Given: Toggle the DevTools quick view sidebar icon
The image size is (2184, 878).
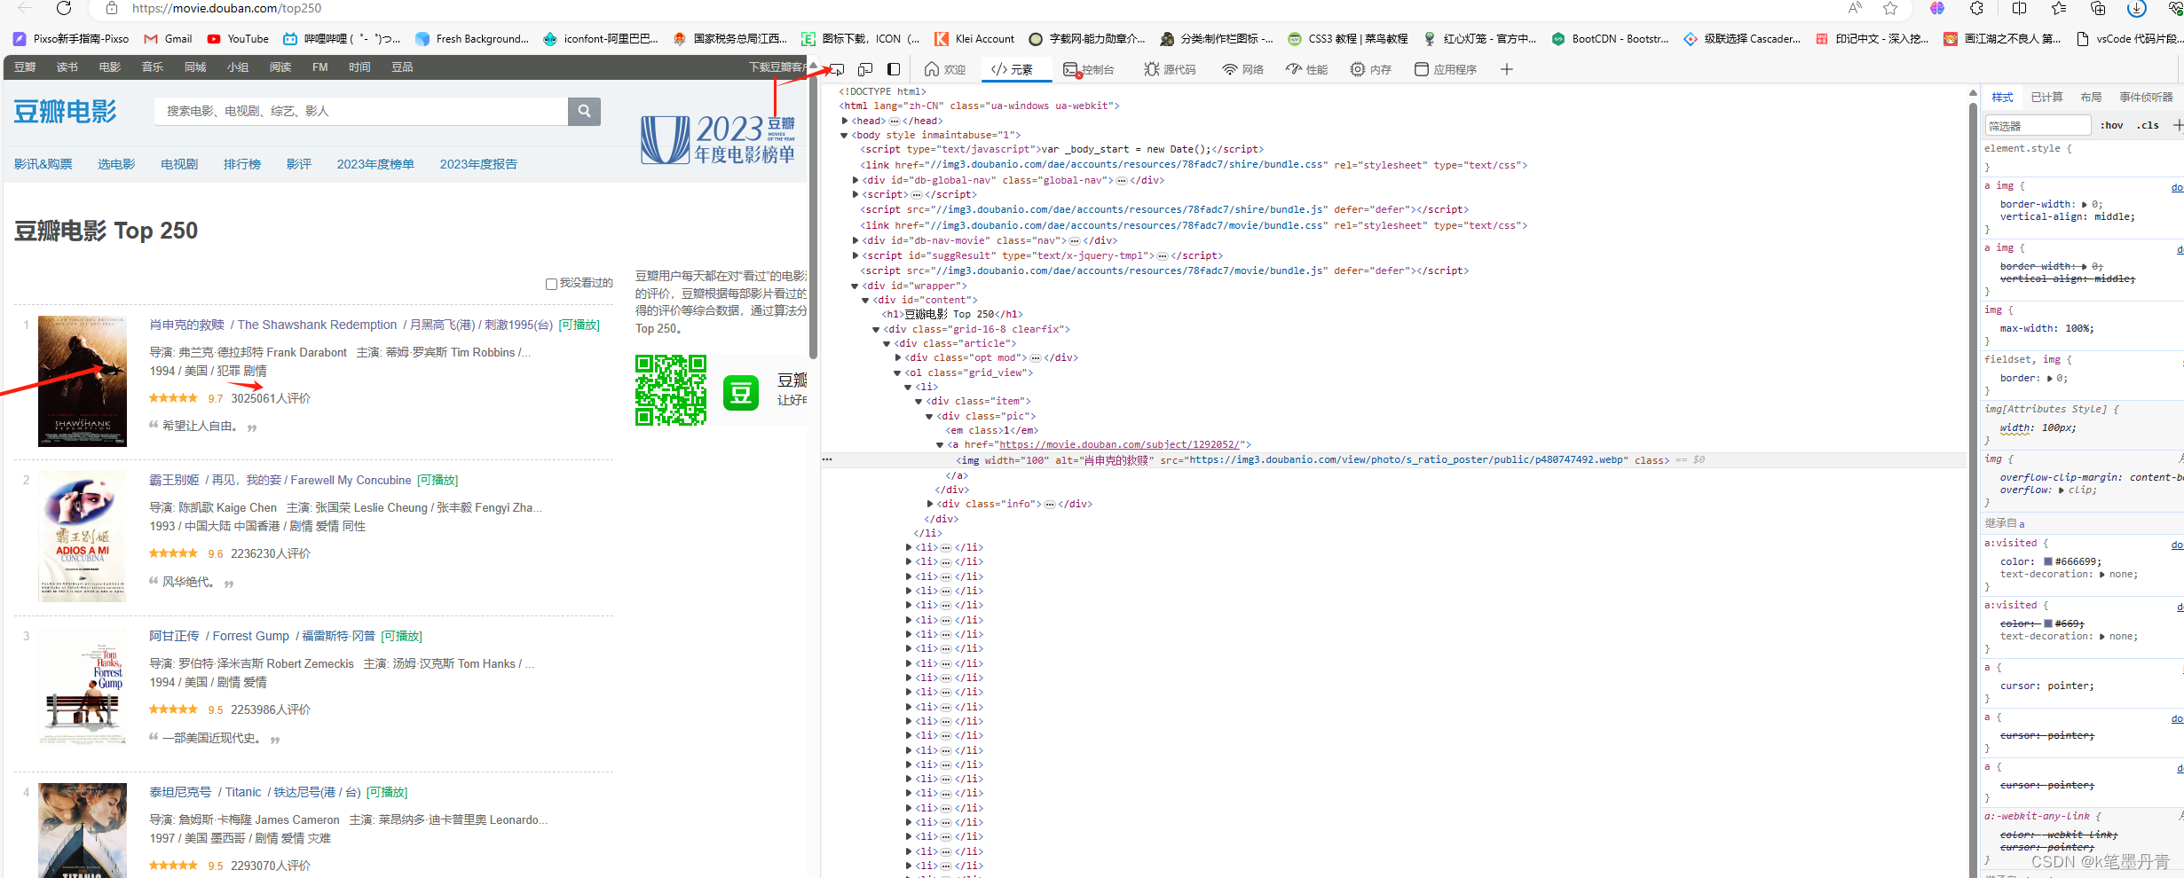Looking at the screenshot, I should pyautogui.click(x=894, y=69).
